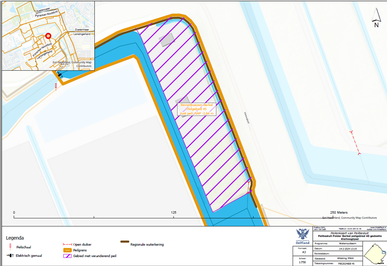
Task: Click the north arrow compass symbol
Action: (376, 18)
